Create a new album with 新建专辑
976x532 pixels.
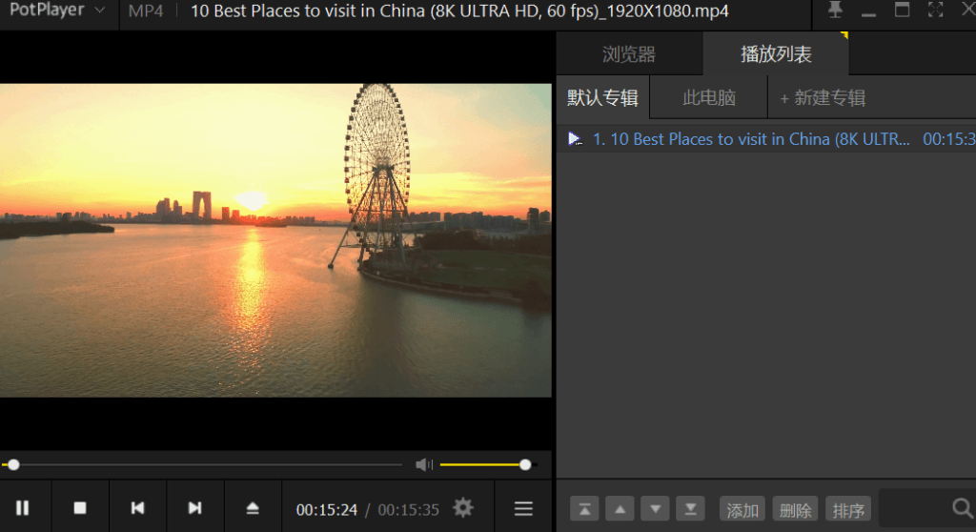pyautogui.click(x=823, y=98)
